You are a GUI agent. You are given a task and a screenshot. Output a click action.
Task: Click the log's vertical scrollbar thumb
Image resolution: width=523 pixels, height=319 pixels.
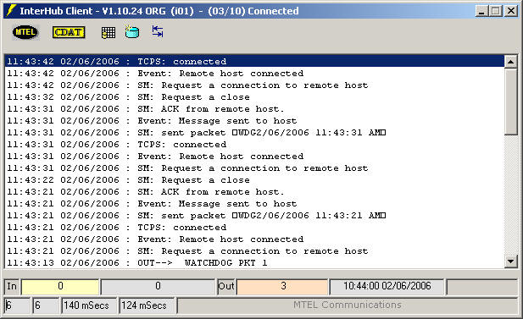tap(510, 102)
